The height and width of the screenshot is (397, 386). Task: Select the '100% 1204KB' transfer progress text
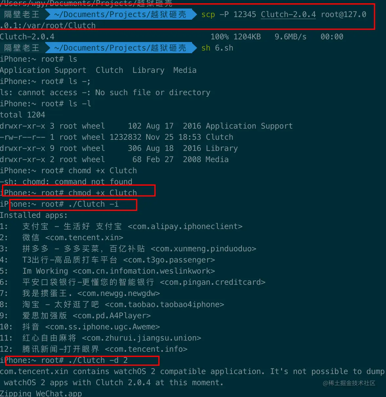pyautogui.click(x=236, y=37)
